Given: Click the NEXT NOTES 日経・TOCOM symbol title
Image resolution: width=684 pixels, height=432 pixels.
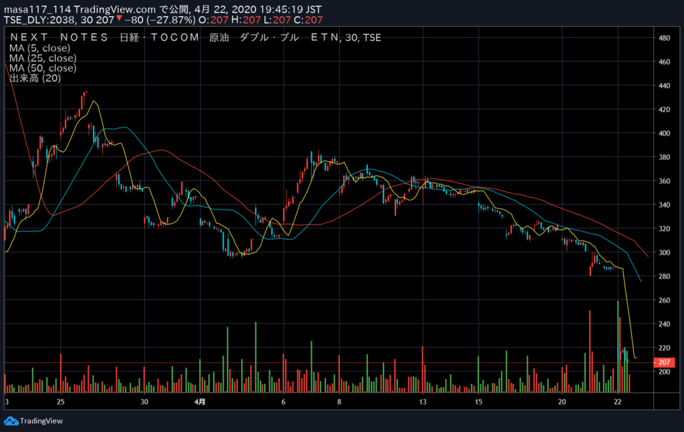Looking at the screenshot, I should tap(196, 37).
